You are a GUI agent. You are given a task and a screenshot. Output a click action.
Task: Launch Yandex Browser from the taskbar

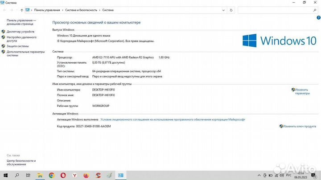(x=75, y=175)
